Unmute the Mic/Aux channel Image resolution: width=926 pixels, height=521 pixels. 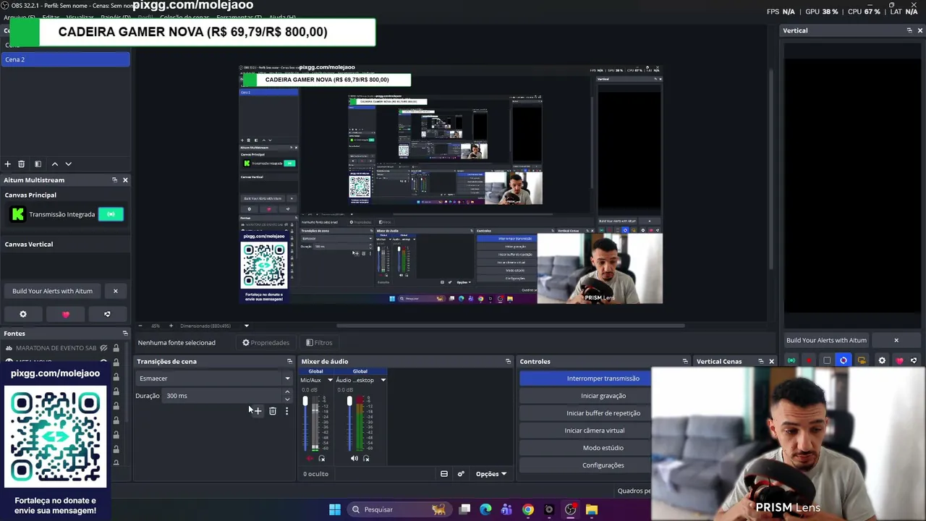pyautogui.click(x=310, y=458)
